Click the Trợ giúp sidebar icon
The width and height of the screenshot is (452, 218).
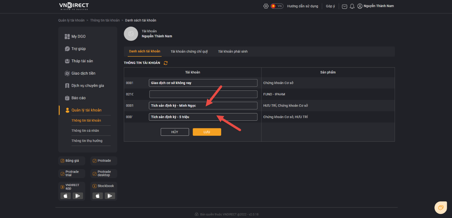tap(67, 49)
